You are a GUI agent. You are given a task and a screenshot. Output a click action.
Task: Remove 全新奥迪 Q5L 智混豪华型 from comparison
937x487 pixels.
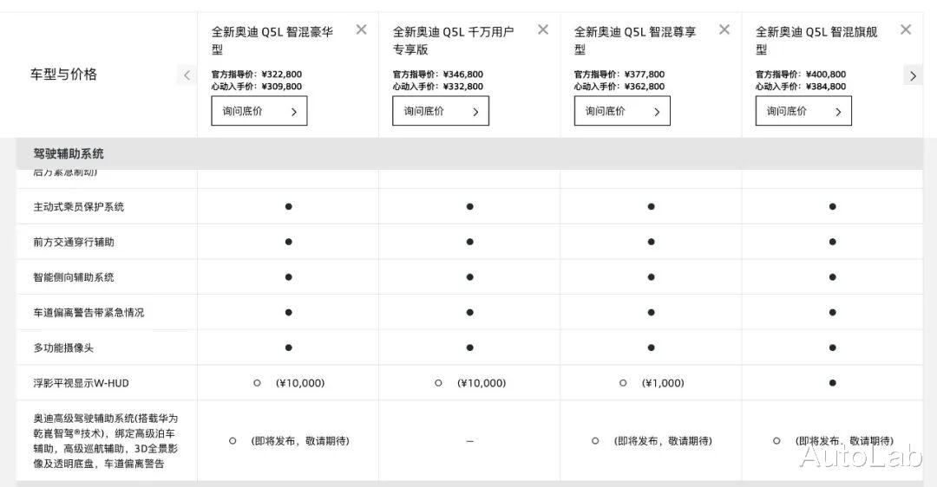click(362, 29)
